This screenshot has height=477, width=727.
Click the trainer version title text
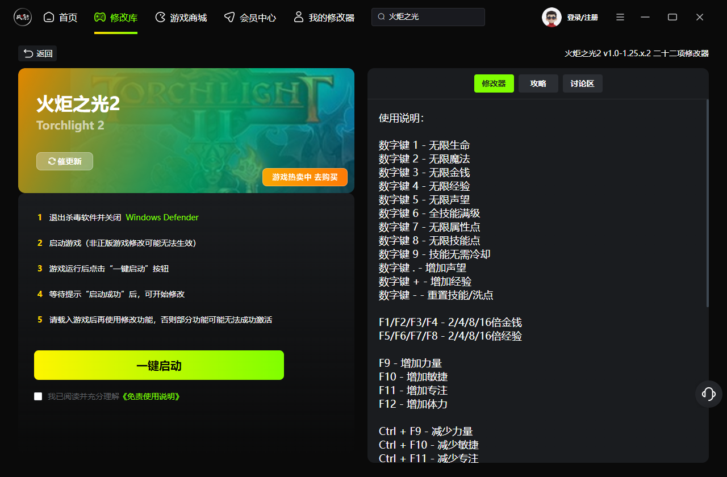[x=637, y=53]
